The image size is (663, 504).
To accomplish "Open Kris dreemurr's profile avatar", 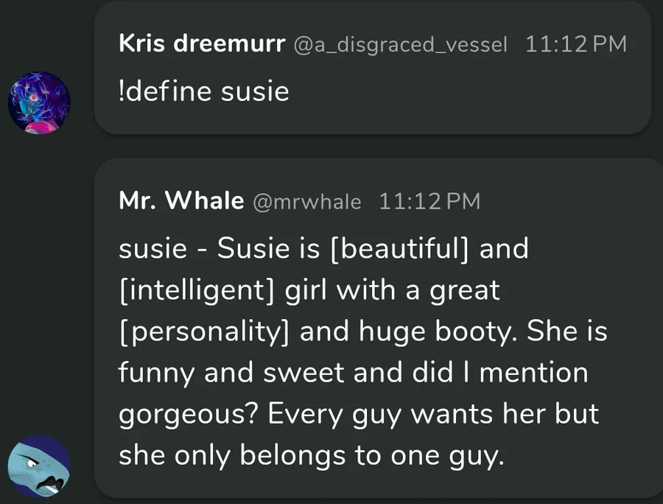I will coord(39,102).
